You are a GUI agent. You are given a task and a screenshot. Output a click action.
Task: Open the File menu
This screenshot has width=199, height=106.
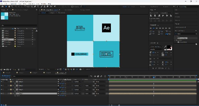pyautogui.click(x=2, y=4)
